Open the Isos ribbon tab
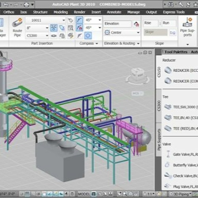This screenshot has height=198, width=198. 24,12
